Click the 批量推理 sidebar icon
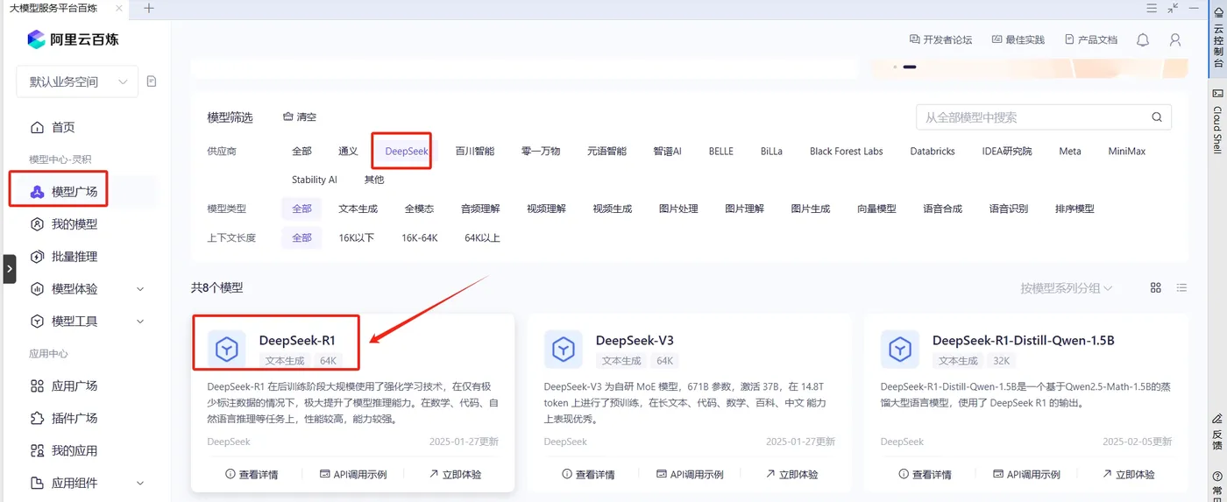Viewport: 1227px width, 502px height. pos(37,257)
